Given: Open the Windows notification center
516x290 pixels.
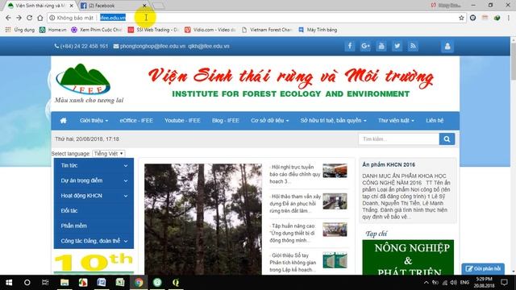Looking at the screenshot, I should 504,283.
